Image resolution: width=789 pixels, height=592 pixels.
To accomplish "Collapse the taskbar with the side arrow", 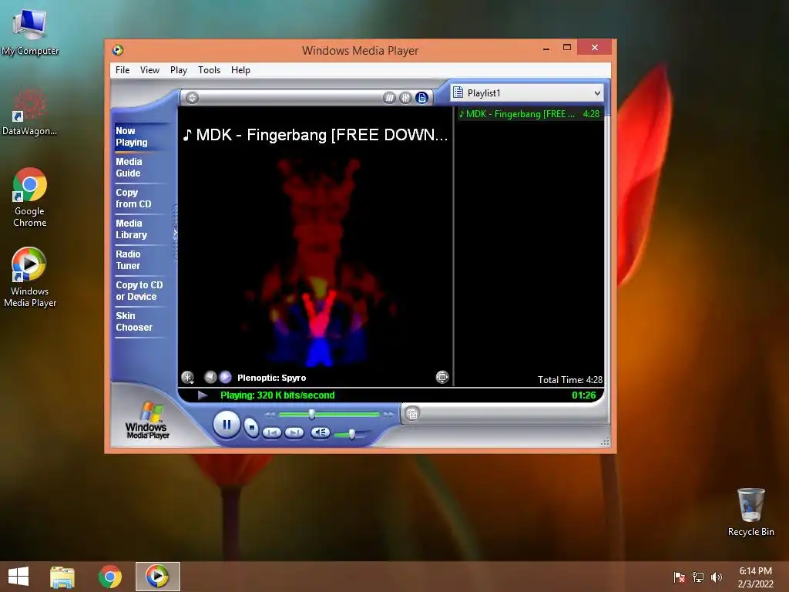I will (175, 233).
